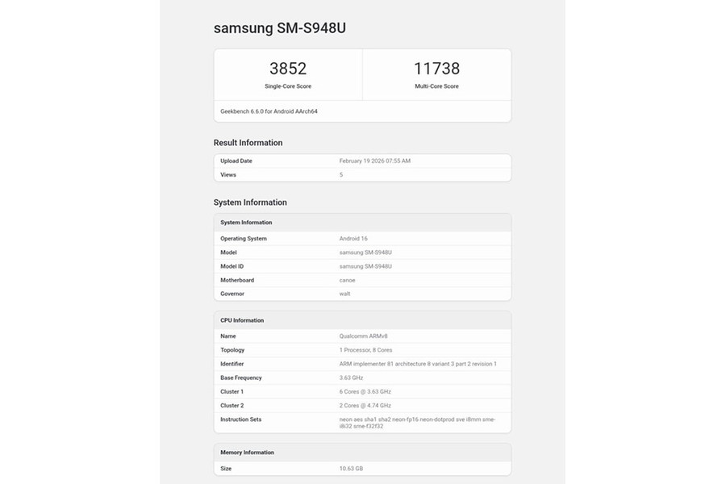This screenshot has height=484, width=726.
Task: Click the Multi-Core Score label
Action: [436, 86]
